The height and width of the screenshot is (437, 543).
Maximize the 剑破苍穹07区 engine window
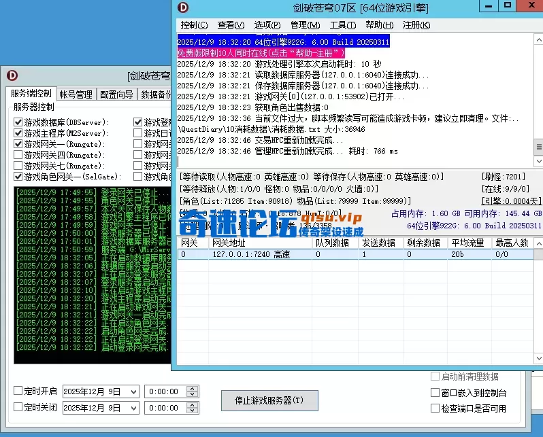tap(508, 6)
